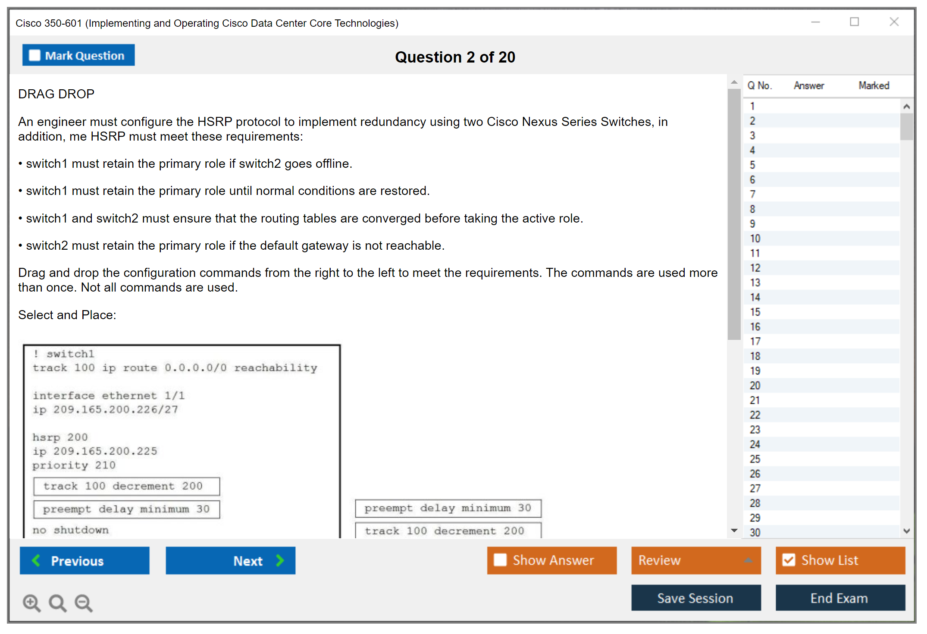This screenshot has width=927, height=634.
Task: Click the Marked column header
Action: [874, 85]
